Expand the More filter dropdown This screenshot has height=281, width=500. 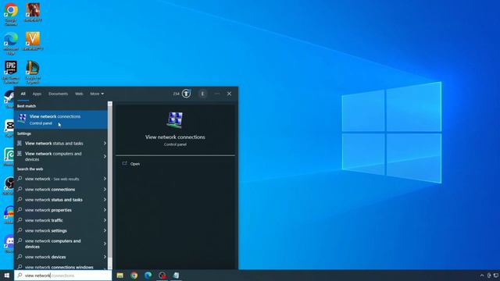click(97, 94)
